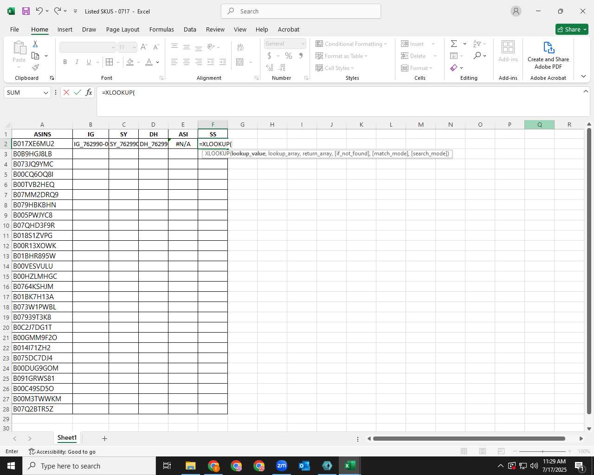Switch to Page Layout view in status bar
The width and height of the screenshot is (594, 475).
482,451
